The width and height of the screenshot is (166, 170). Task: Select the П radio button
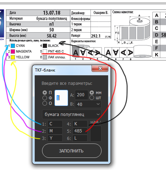tap(45, 93)
